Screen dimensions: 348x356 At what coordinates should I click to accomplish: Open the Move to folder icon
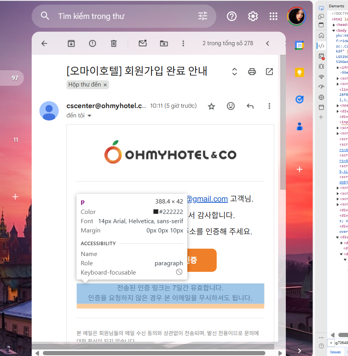(x=164, y=43)
